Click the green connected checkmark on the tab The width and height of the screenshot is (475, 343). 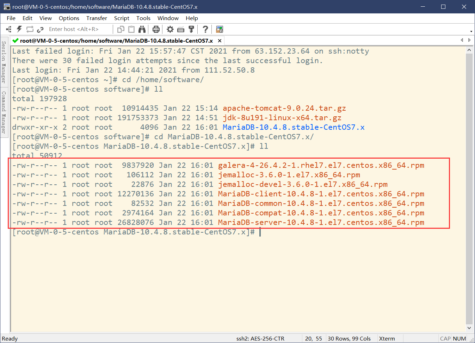16,41
